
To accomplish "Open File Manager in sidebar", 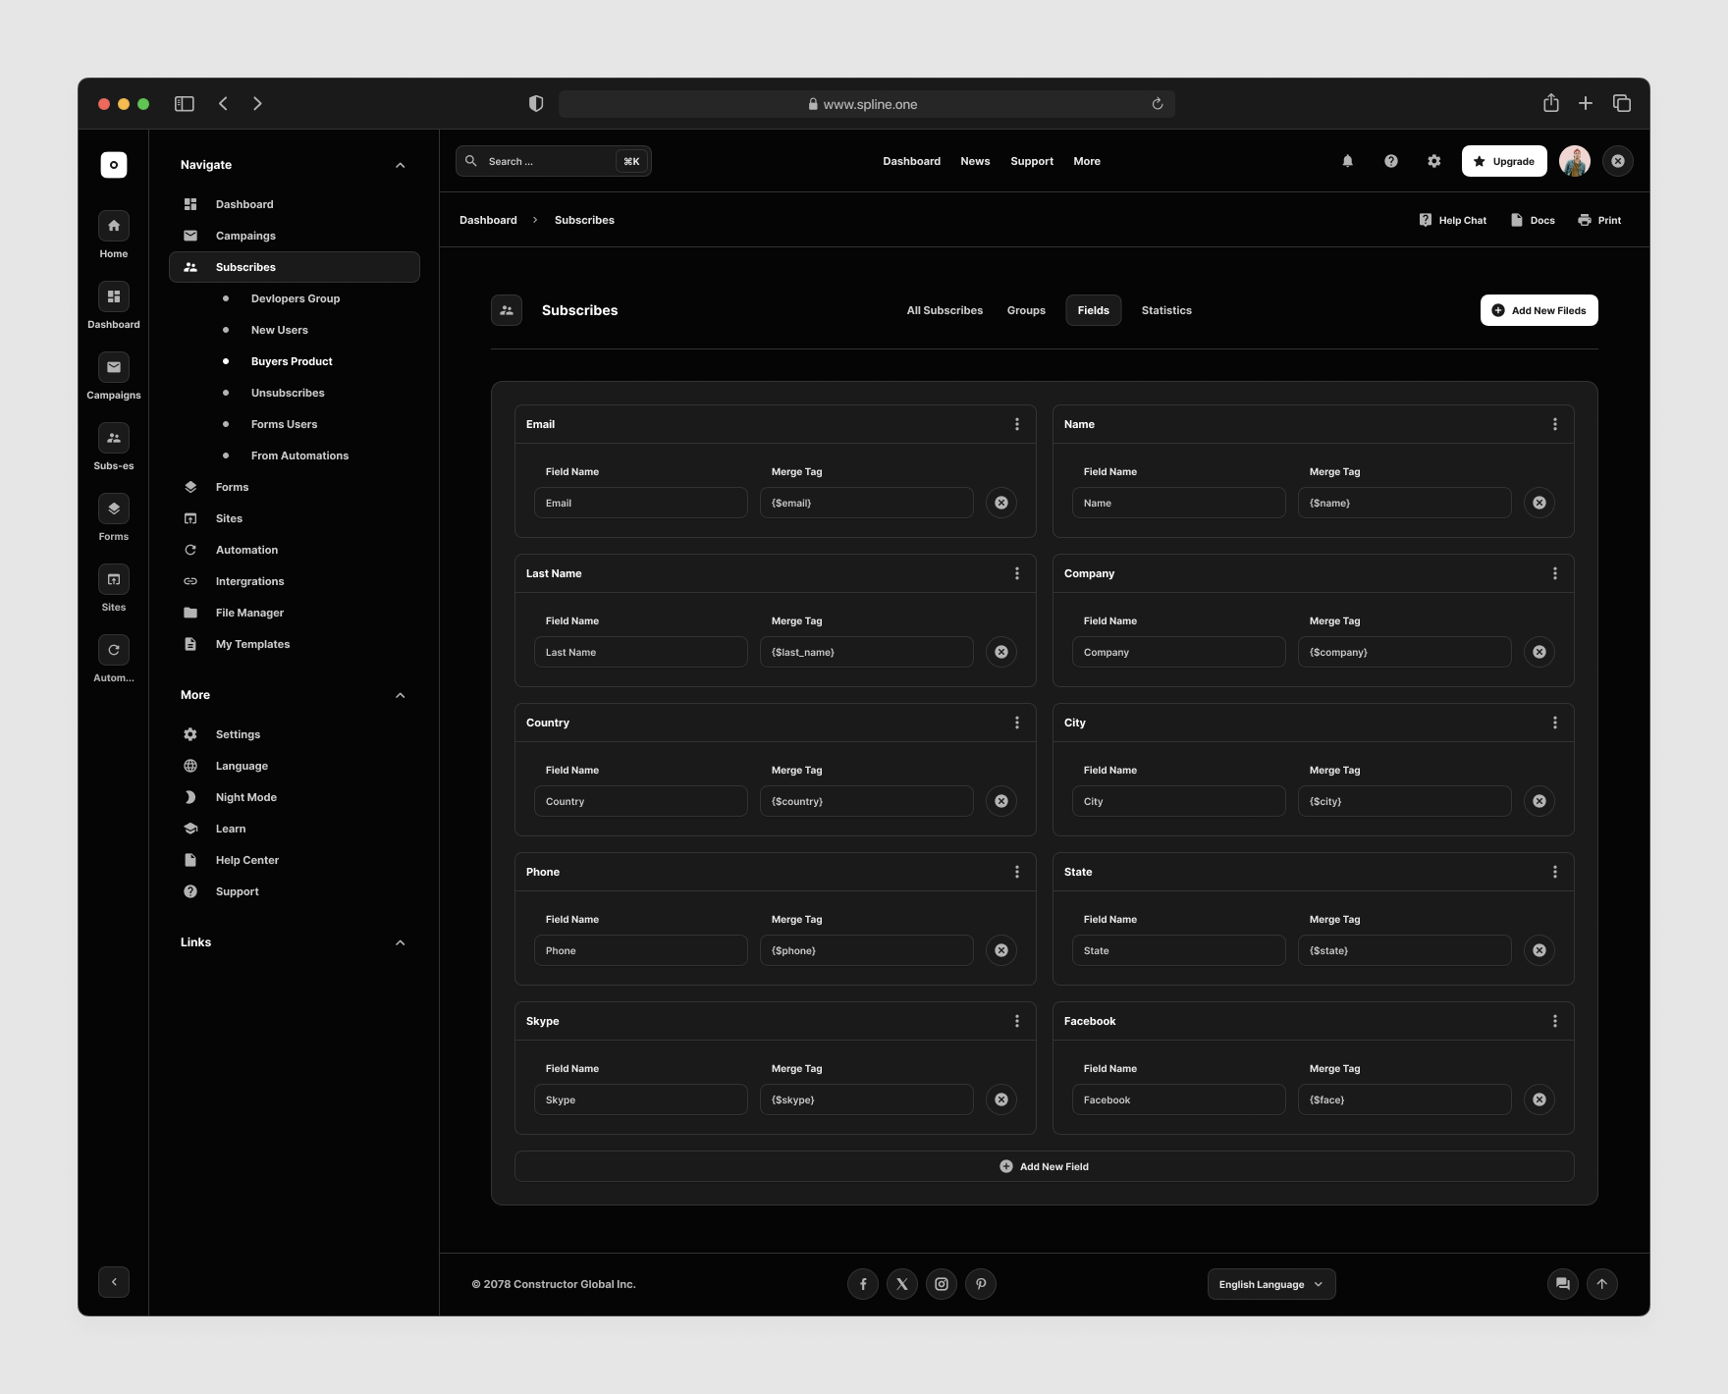I will click(249, 613).
